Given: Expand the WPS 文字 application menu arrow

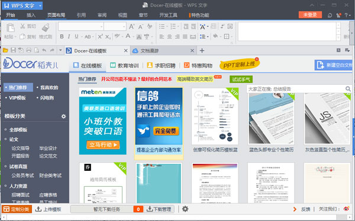Looking at the screenshot, I should 40,6.
